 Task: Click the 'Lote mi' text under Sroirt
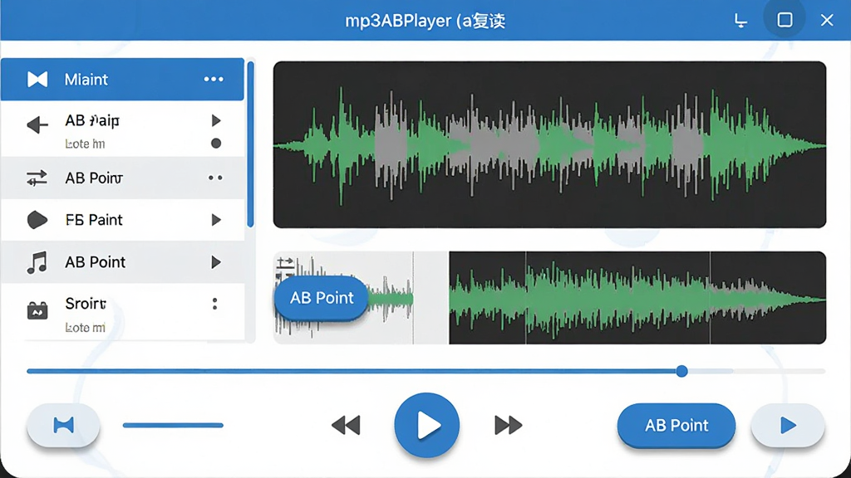[86, 327]
